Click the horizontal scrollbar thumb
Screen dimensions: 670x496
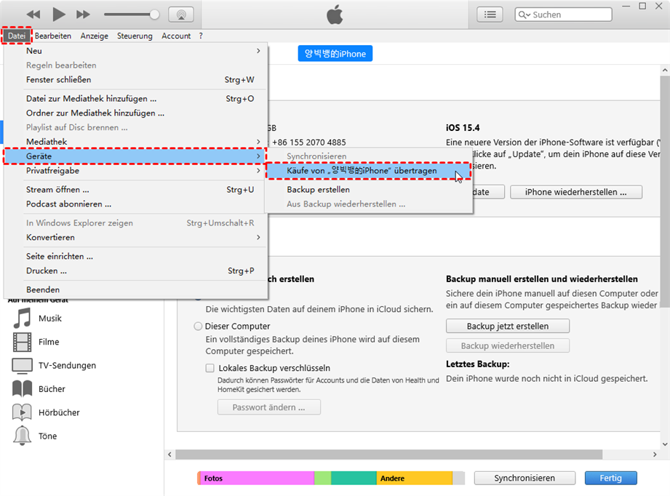(x=389, y=455)
